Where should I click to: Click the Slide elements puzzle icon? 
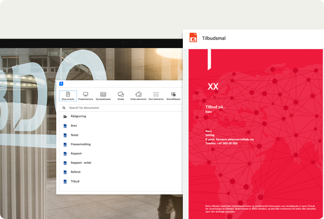[138, 94]
